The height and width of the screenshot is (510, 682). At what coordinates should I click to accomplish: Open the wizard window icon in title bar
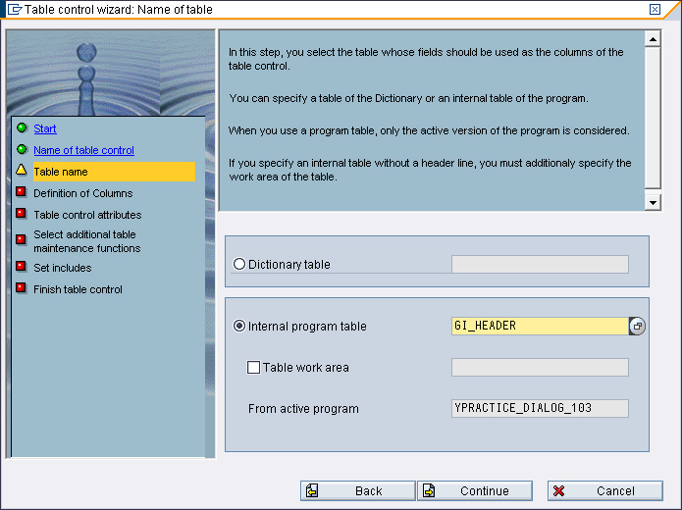click(x=14, y=10)
